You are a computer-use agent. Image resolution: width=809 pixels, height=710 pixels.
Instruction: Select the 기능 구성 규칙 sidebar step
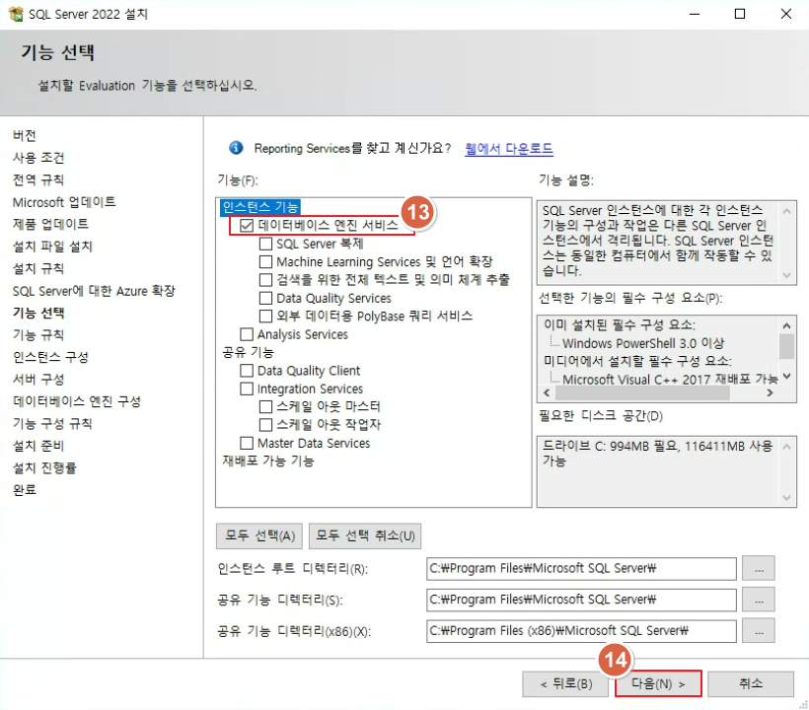(x=52, y=423)
